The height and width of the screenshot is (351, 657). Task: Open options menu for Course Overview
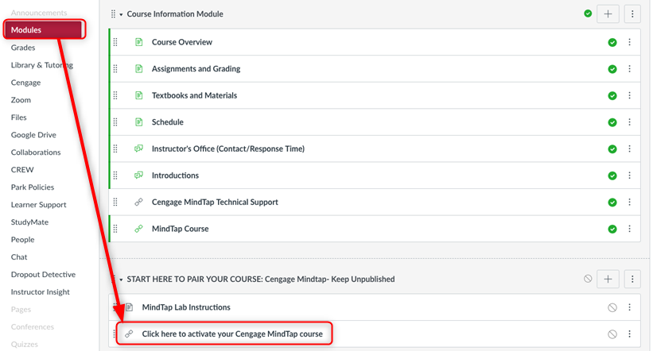[629, 42]
